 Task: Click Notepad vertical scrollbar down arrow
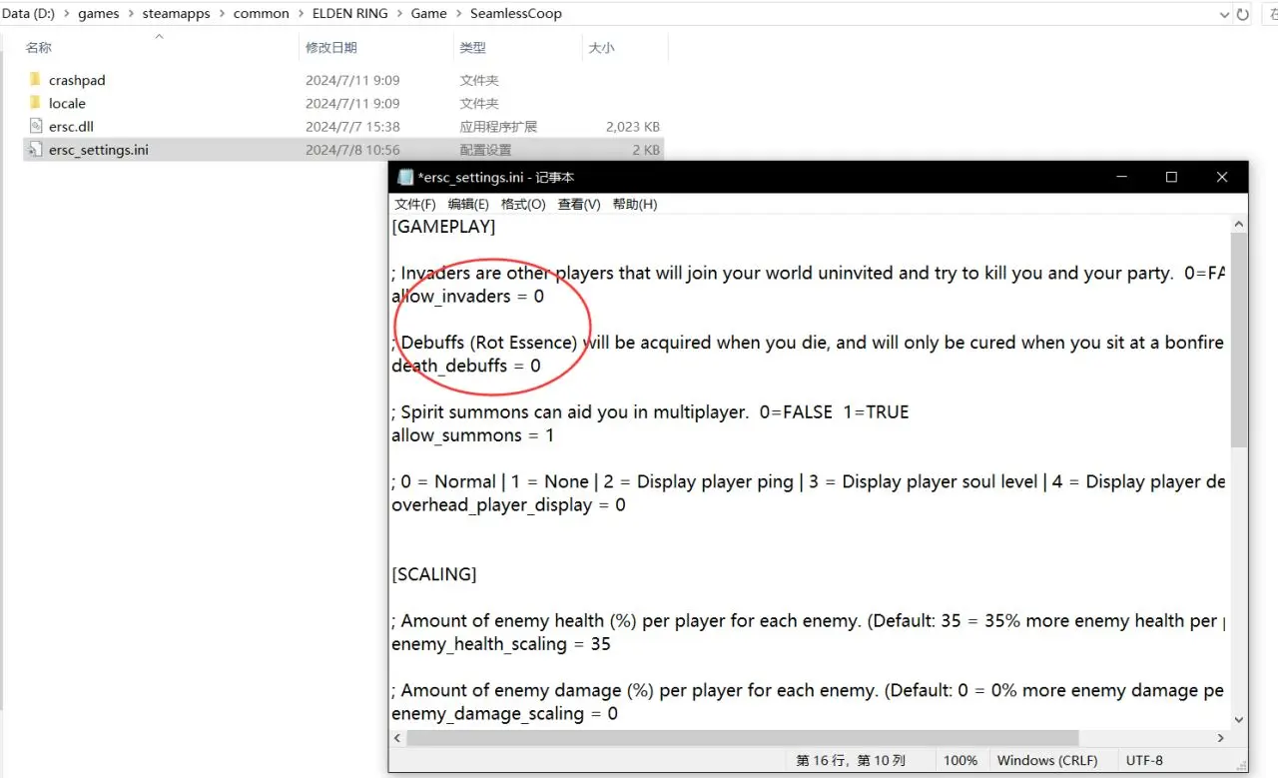click(x=1239, y=719)
